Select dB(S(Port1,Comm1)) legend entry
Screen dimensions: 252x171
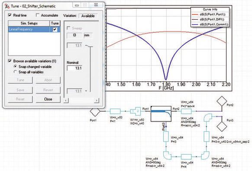click(x=210, y=25)
